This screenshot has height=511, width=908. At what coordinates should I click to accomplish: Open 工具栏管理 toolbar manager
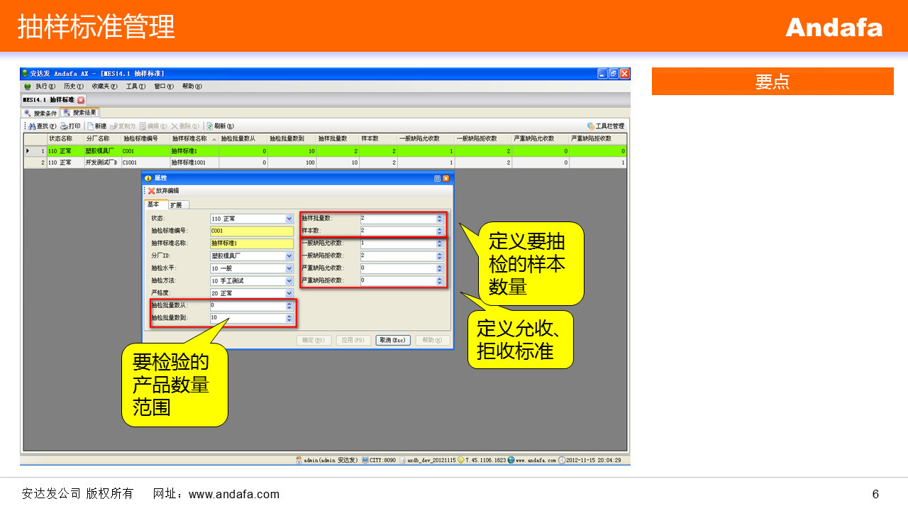(x=591, y=126)
